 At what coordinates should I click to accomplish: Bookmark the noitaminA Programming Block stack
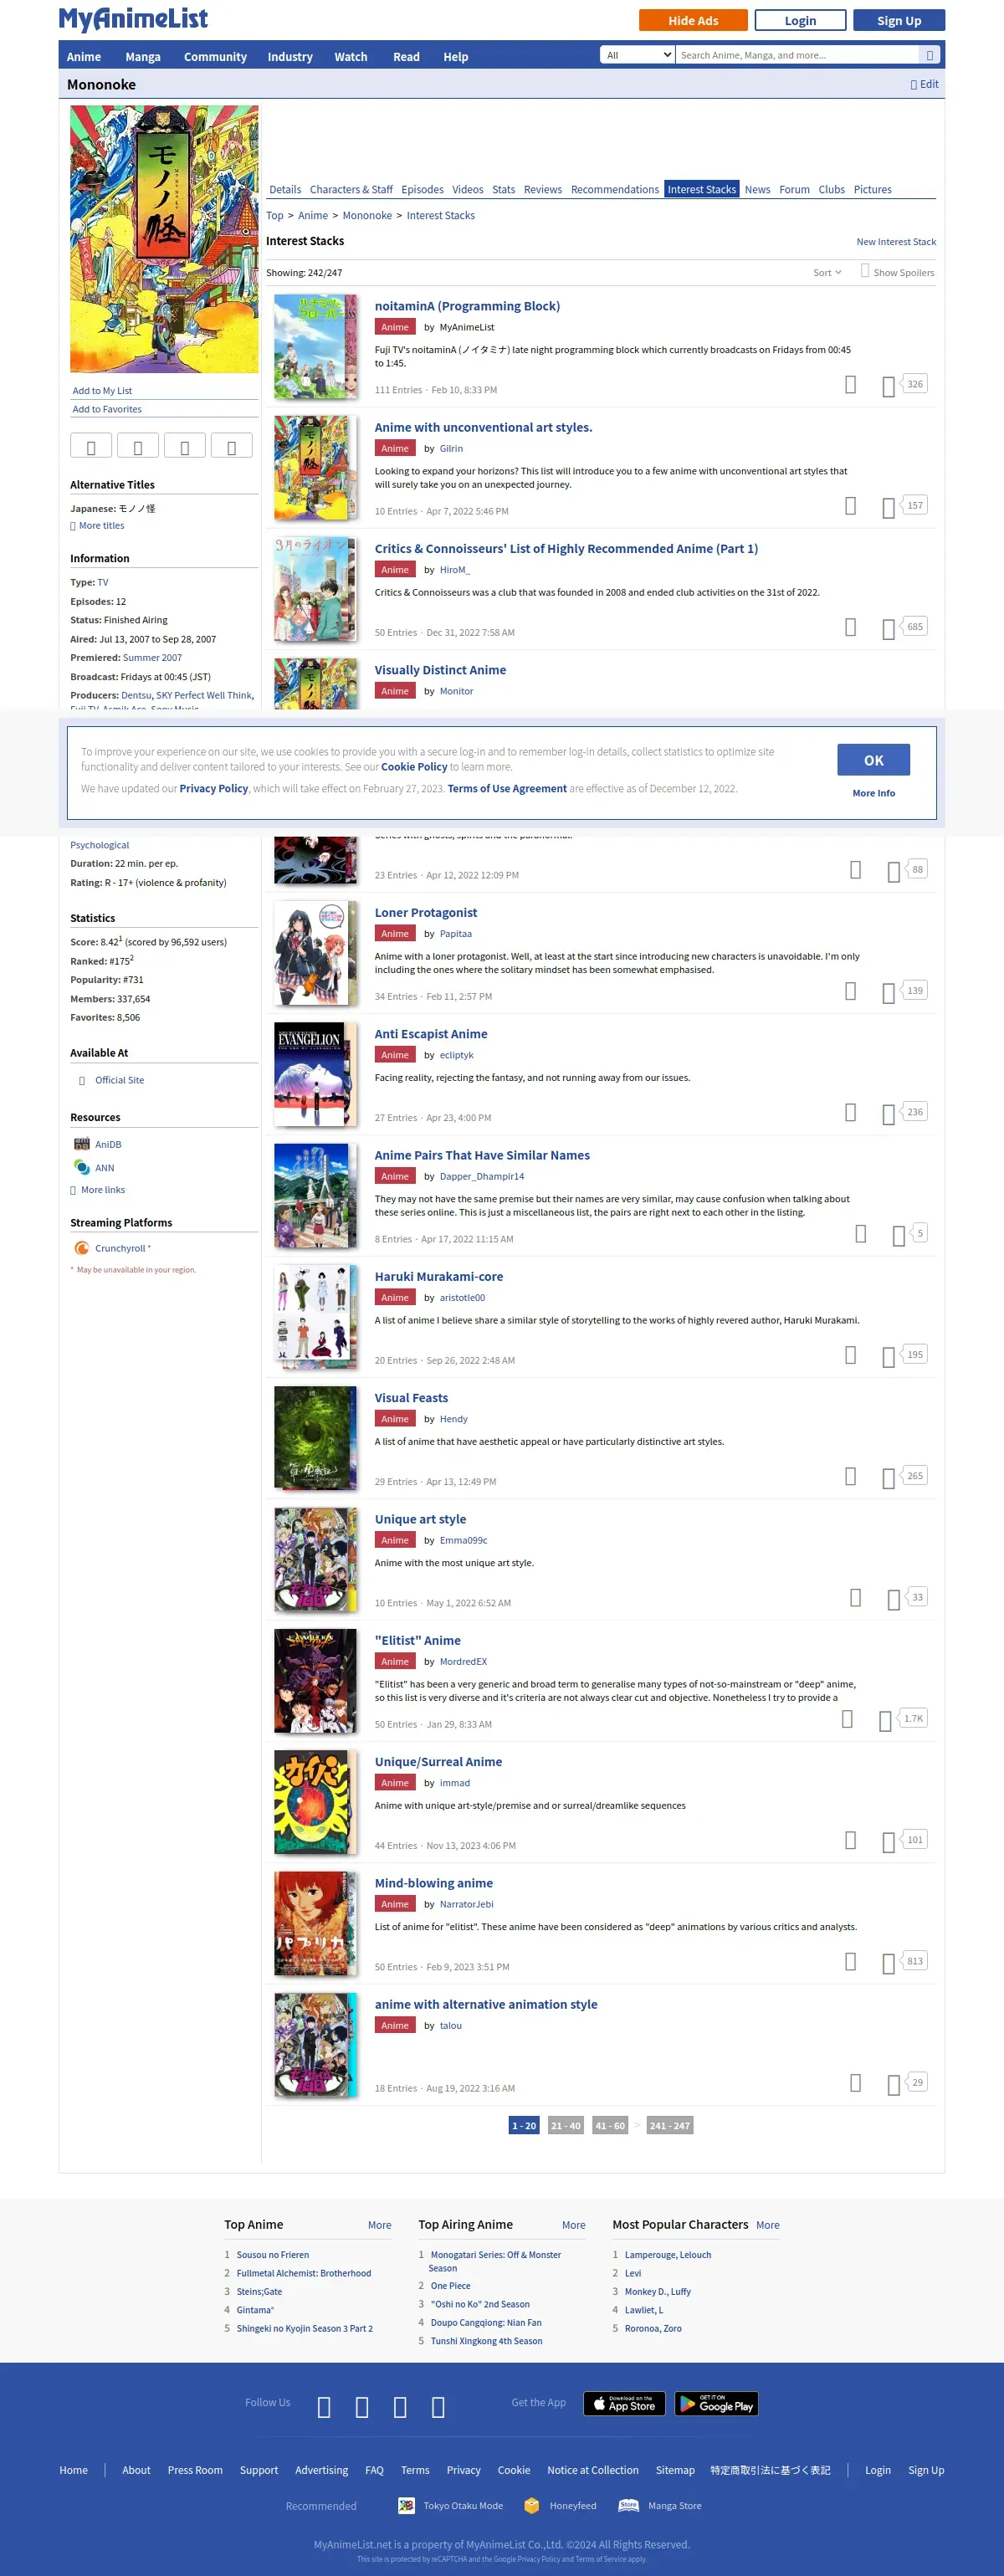pyautogui.click(x=850, y=384)
